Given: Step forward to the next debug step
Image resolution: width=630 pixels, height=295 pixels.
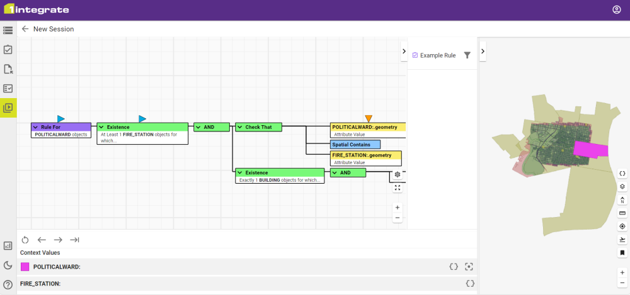Looking at the screenshot, I should click(58, 240).
